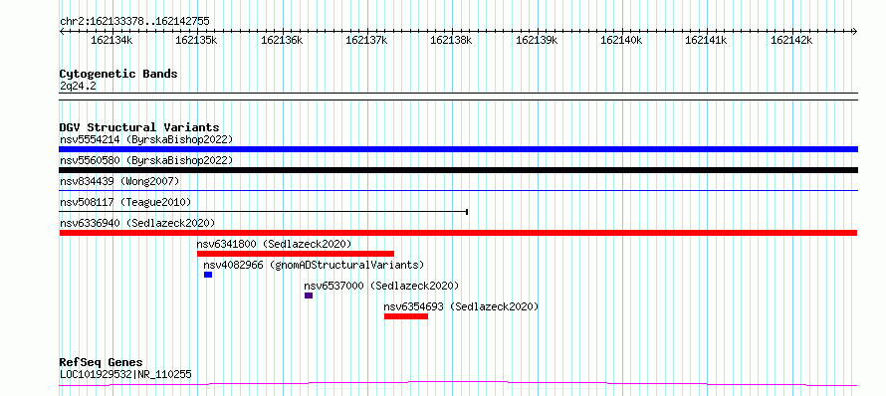Screen dimensions: 886x396
Task: Open the nsv6354693 (Sedlazeck2020) label
Action: 461,306
